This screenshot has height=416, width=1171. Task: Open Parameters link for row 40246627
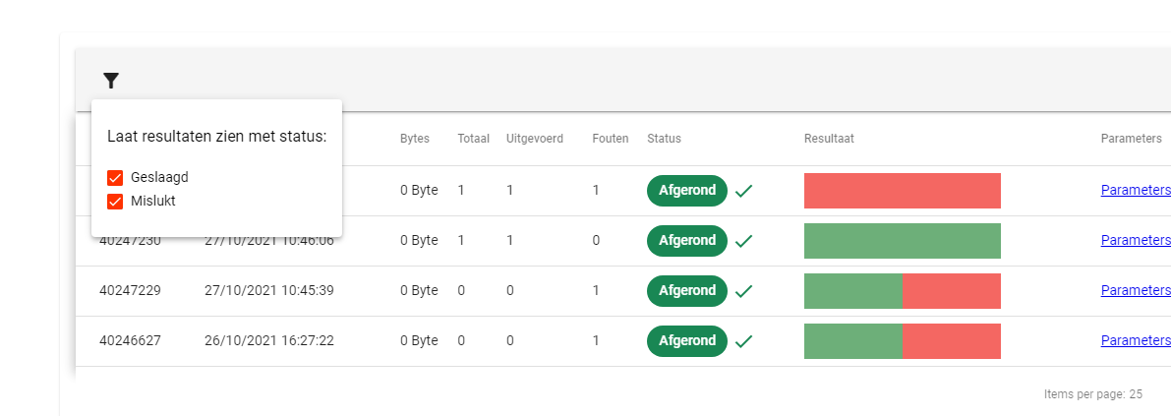pyautogui.click(x=1135, y=341)
